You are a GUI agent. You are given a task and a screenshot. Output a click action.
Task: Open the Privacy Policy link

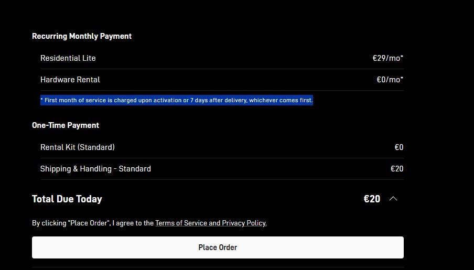coord(244,223)
